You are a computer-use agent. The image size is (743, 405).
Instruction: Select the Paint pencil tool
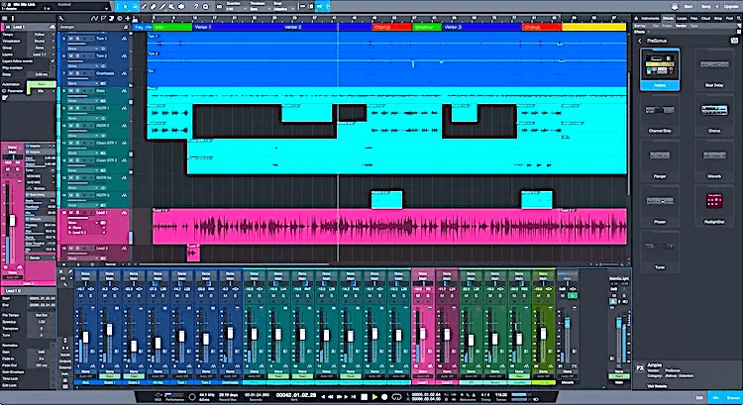(162, 7)
